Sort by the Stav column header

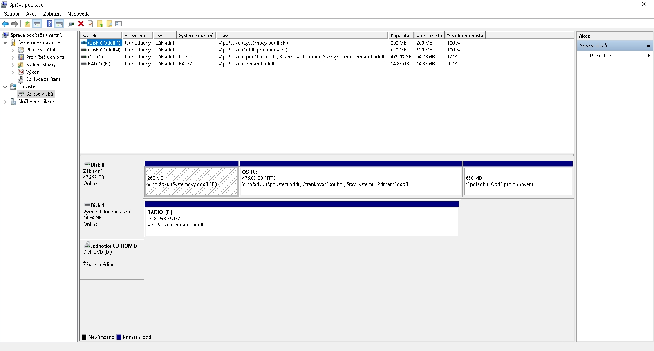(x=302, y=36)
